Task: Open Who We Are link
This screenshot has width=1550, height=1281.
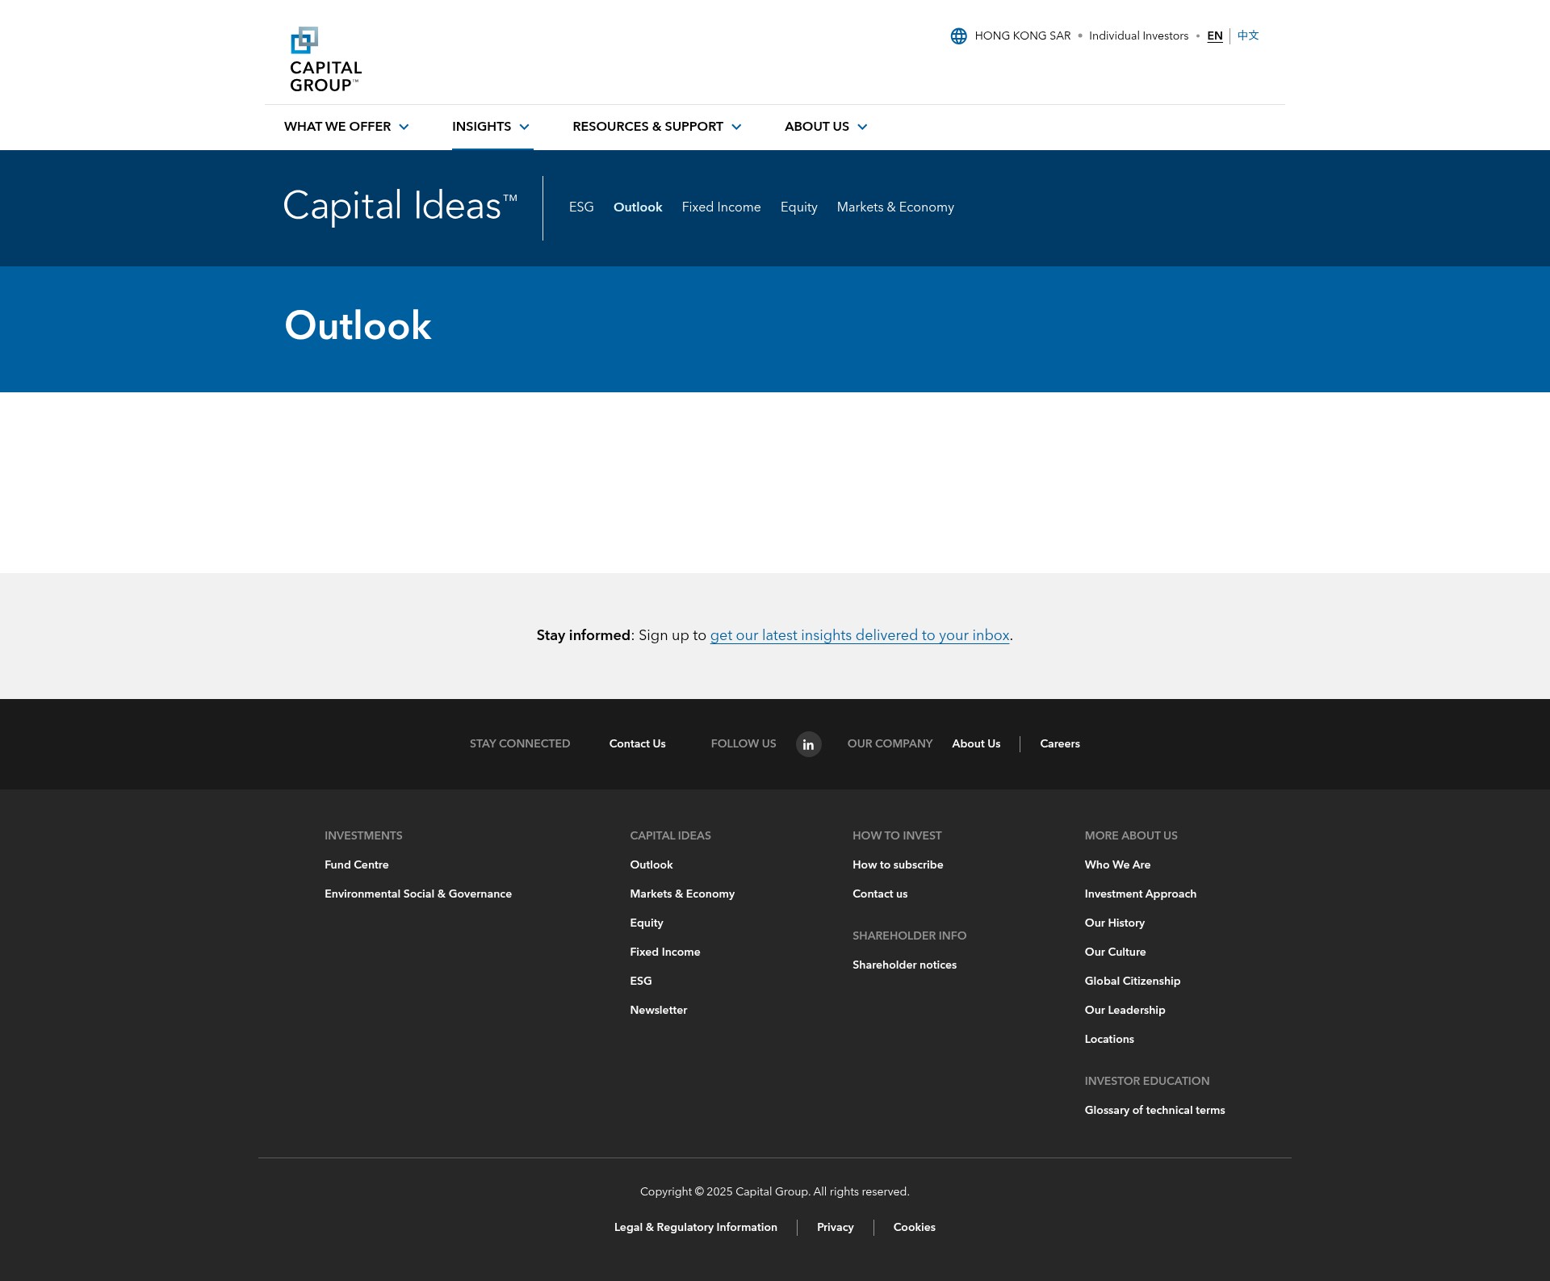Action: [x=1117, y=864]
